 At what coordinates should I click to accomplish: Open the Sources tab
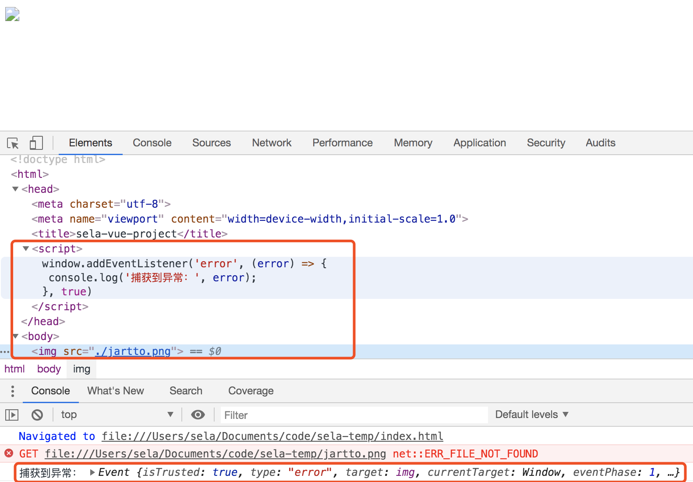tap(211, 143)
